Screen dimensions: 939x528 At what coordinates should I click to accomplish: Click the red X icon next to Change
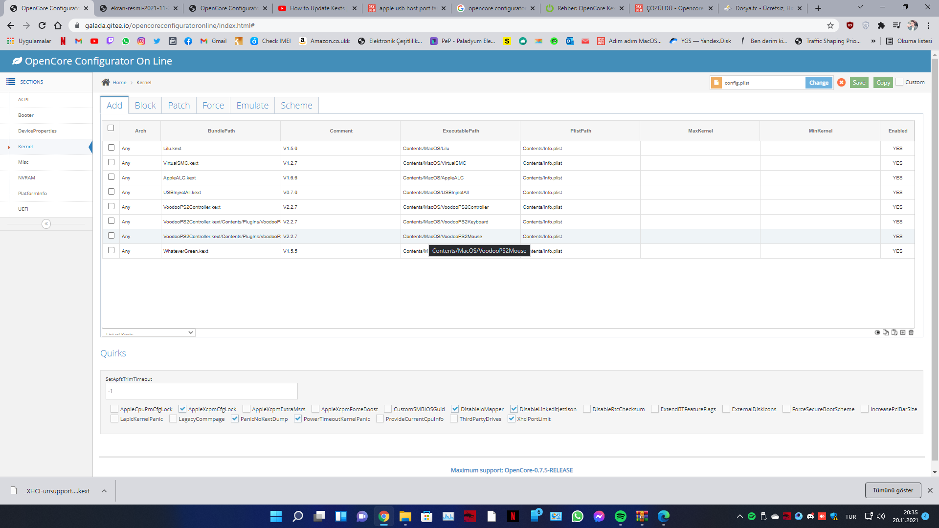coord(841,83)
